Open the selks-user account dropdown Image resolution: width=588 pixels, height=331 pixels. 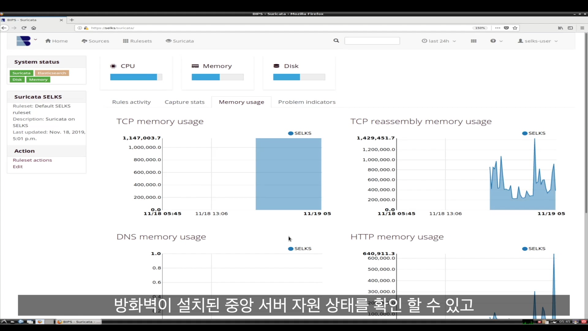click(x=538, y=41)
